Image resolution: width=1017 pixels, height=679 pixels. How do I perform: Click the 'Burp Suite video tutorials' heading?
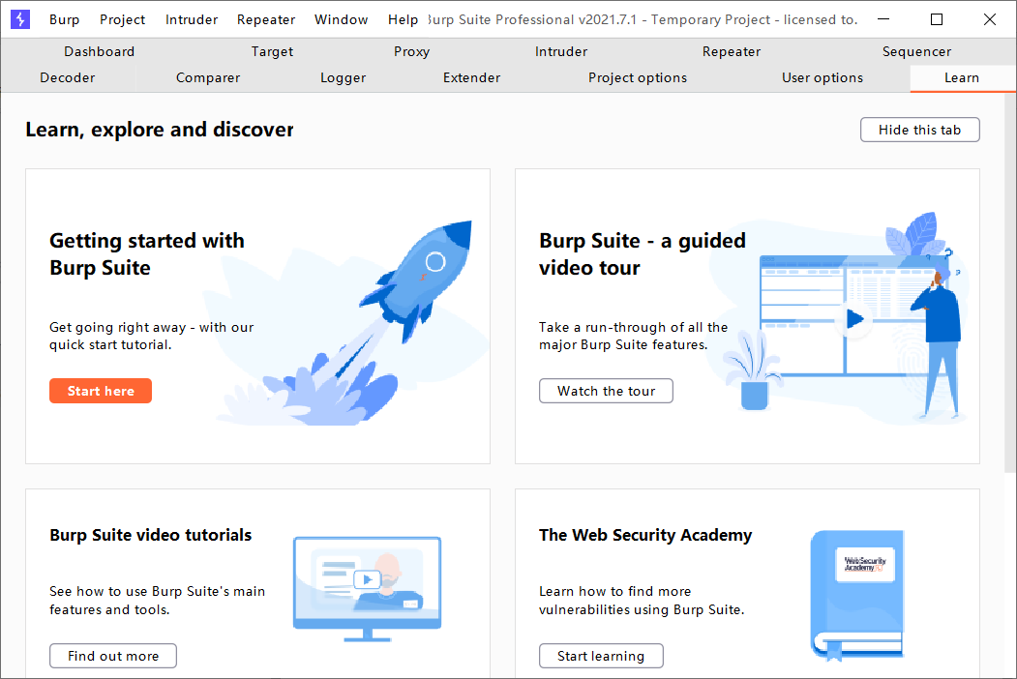[x=151, y=535]
